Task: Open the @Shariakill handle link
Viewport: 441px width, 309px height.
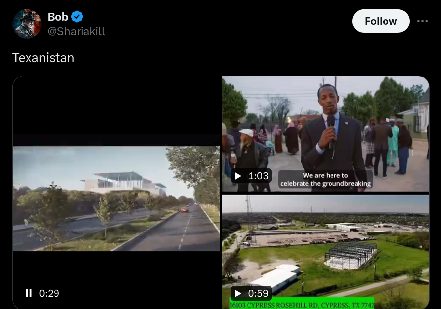Action: pos(76,31)
